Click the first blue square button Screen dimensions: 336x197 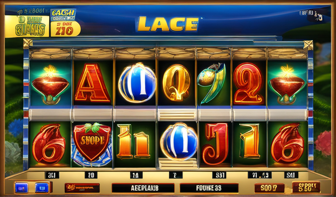pos(21,188)
